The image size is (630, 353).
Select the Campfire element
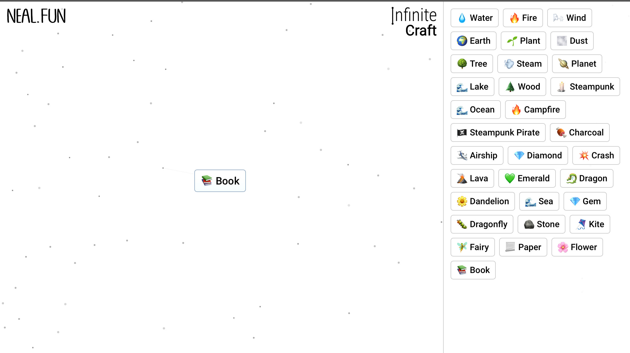click(535, 110)
